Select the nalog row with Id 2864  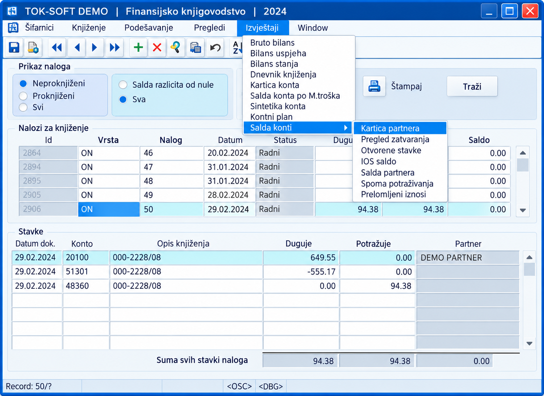pyautogui.click(x=264, y=153)
